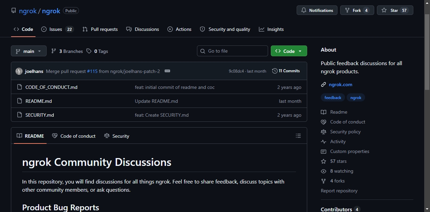
Task: Expand the main branch dropdown
Action: coord(29,51)
